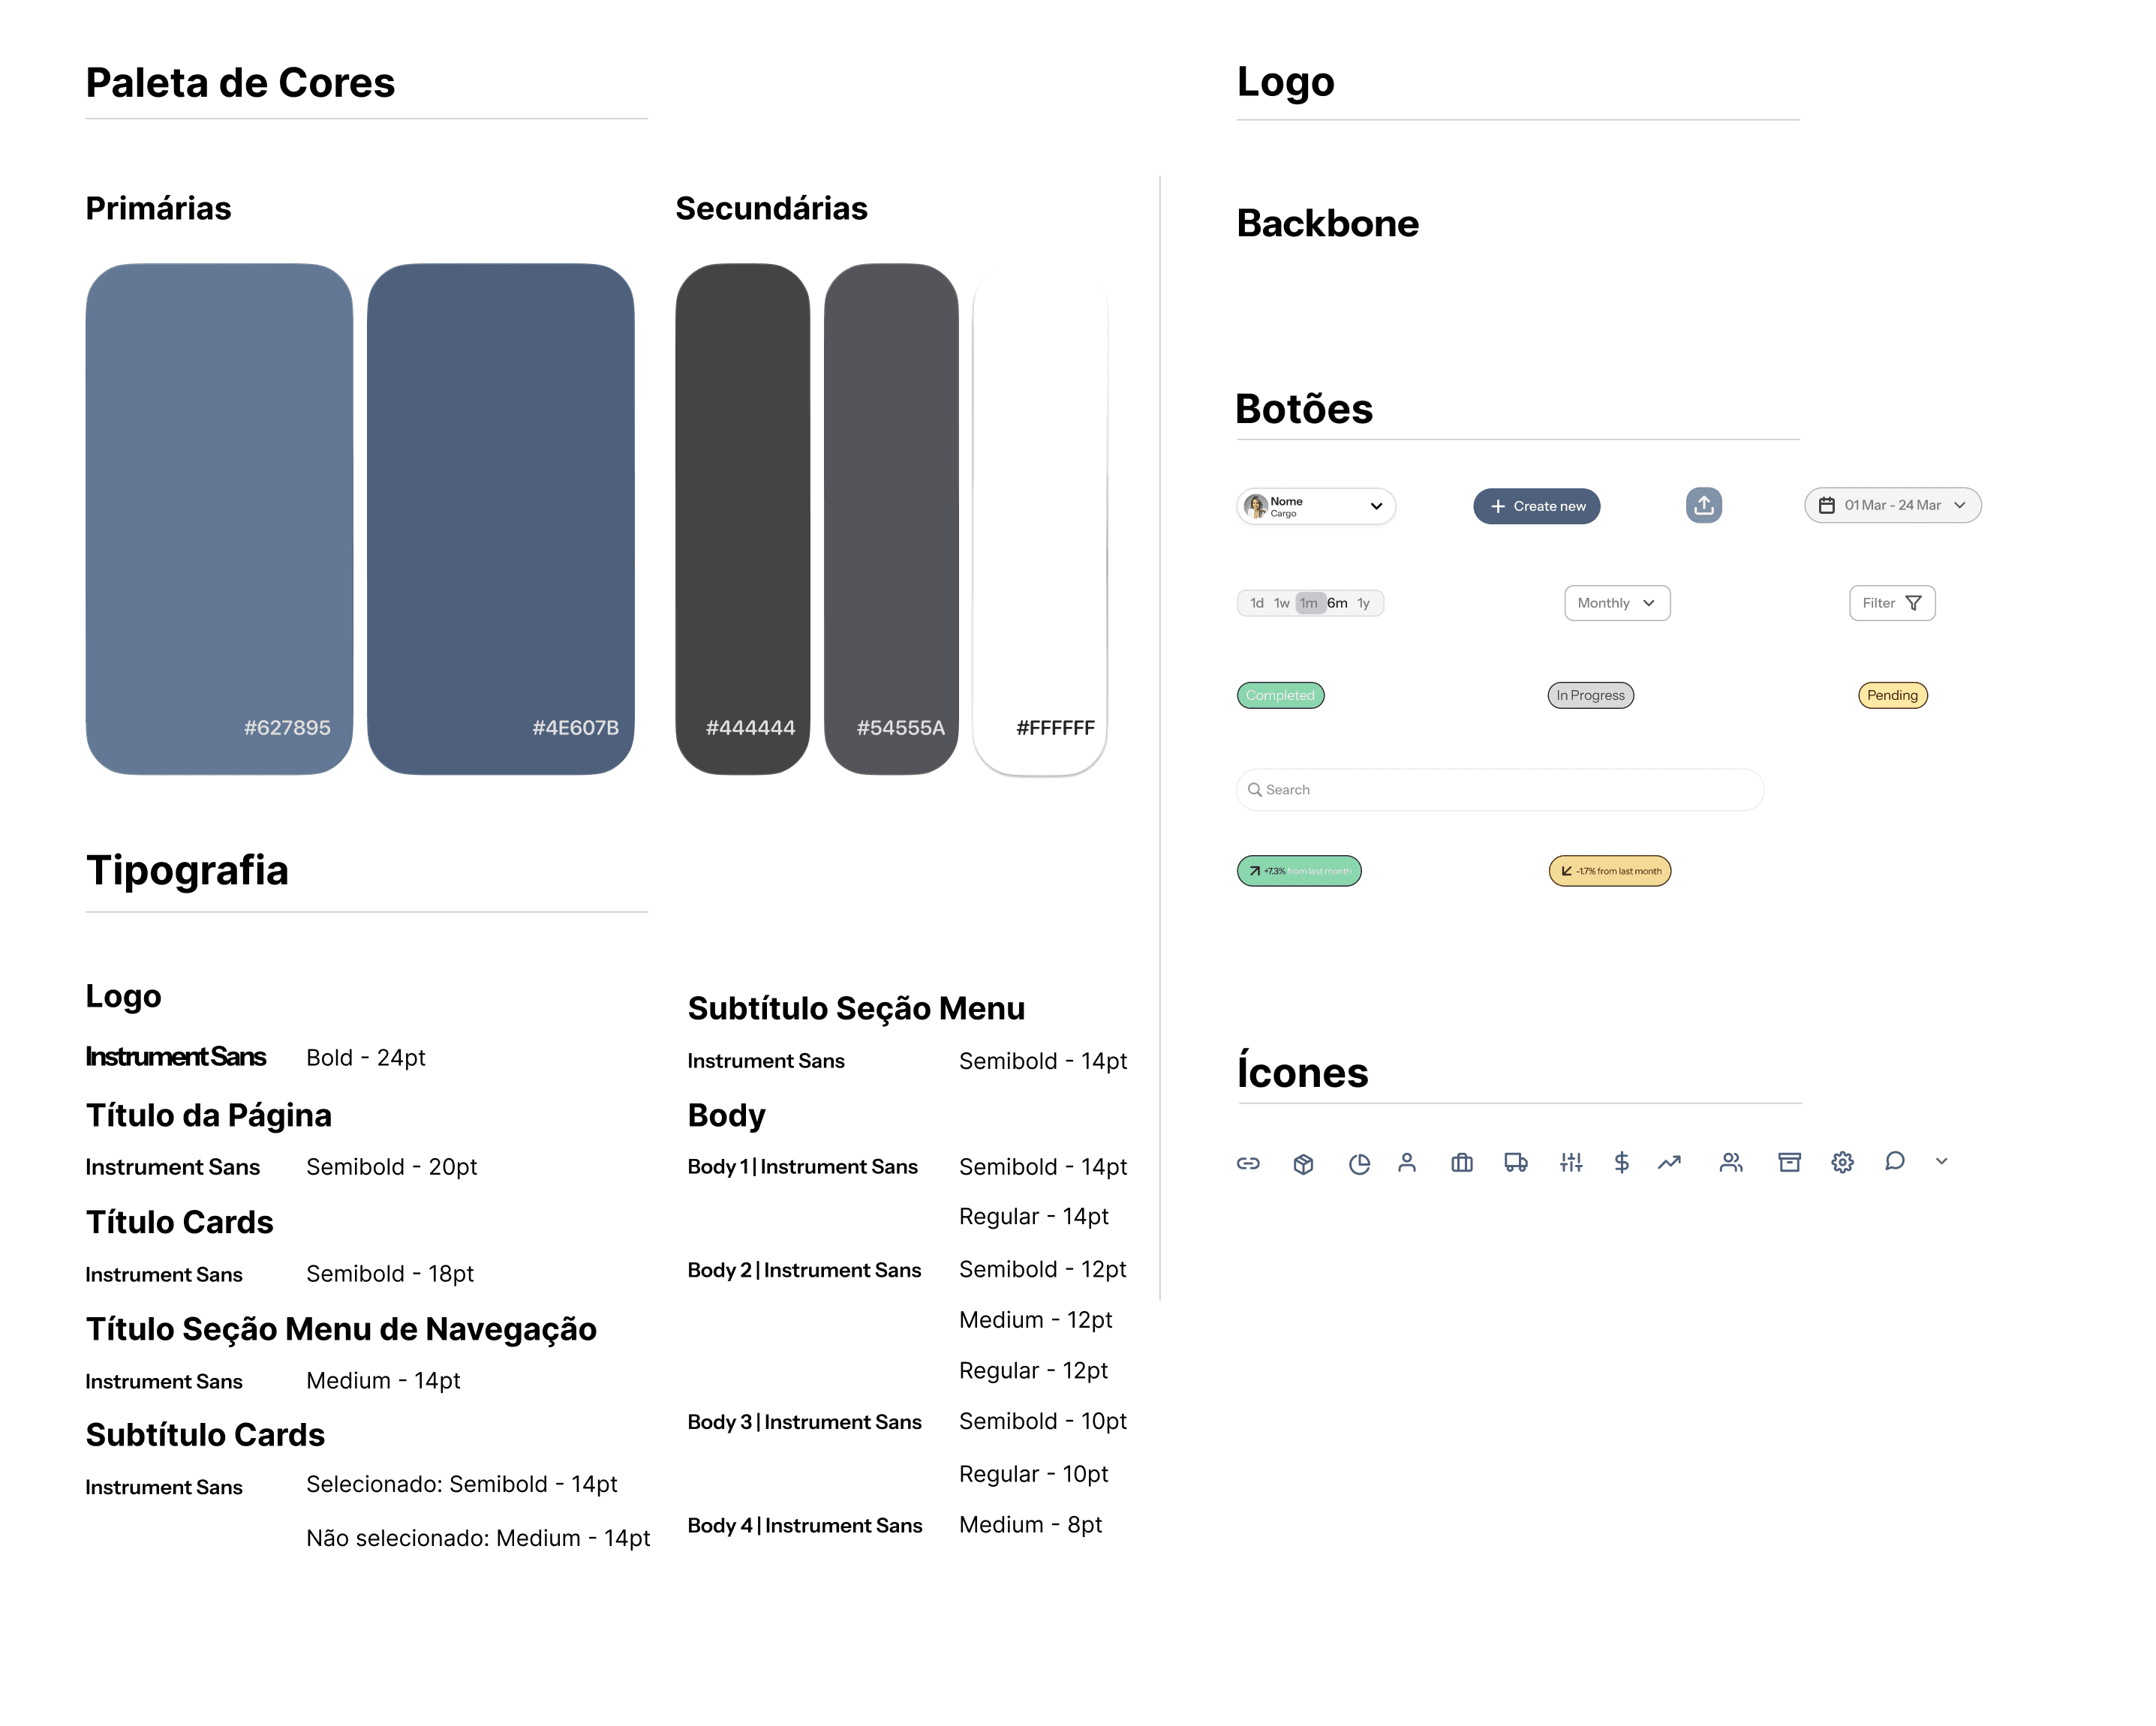Viewport: 2156px width, 1726px height.
Task: Select the trending-up arrow icon
Action: pyautogui.click(x=1669, y=1161)
